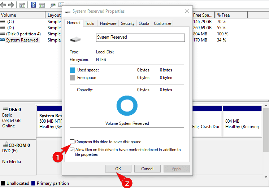The height and width of the screenshot is (188, 269).
Task: Sort by the % Free column header
Action: [231, 15]
